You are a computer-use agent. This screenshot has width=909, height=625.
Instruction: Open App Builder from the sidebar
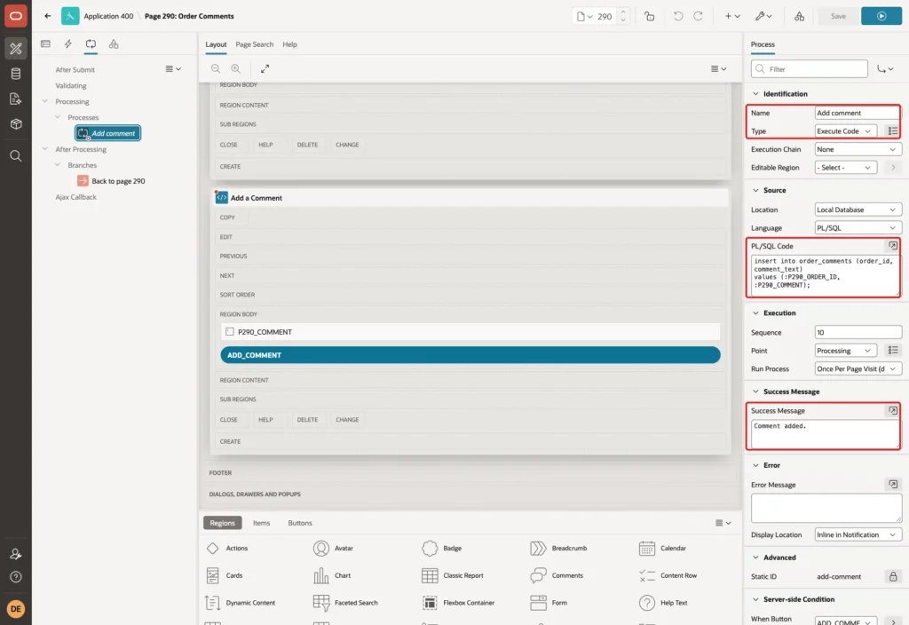click(x=16, y=49)
